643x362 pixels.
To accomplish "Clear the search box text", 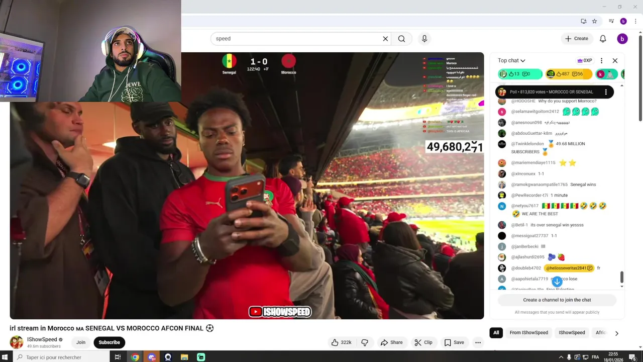I will point(385,39).
